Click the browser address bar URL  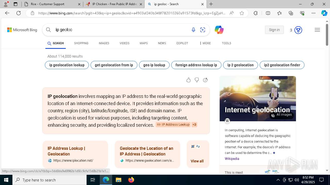tap(132, 13)
